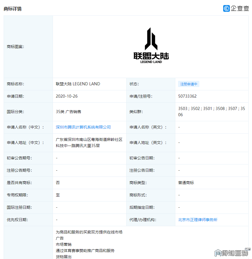
Task: Click the 是否共有商标 value 否
Action: click(58, 183)
